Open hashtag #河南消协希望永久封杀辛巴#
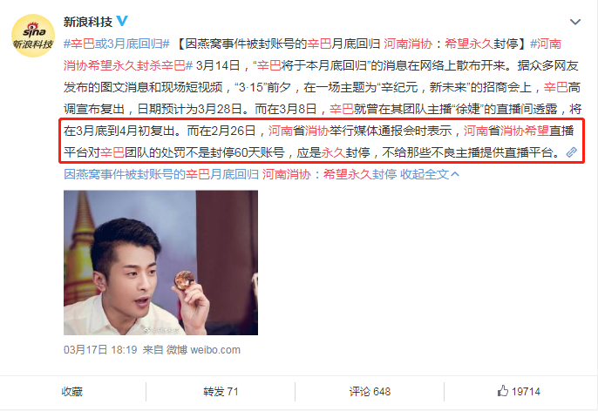 pos(312,55)
